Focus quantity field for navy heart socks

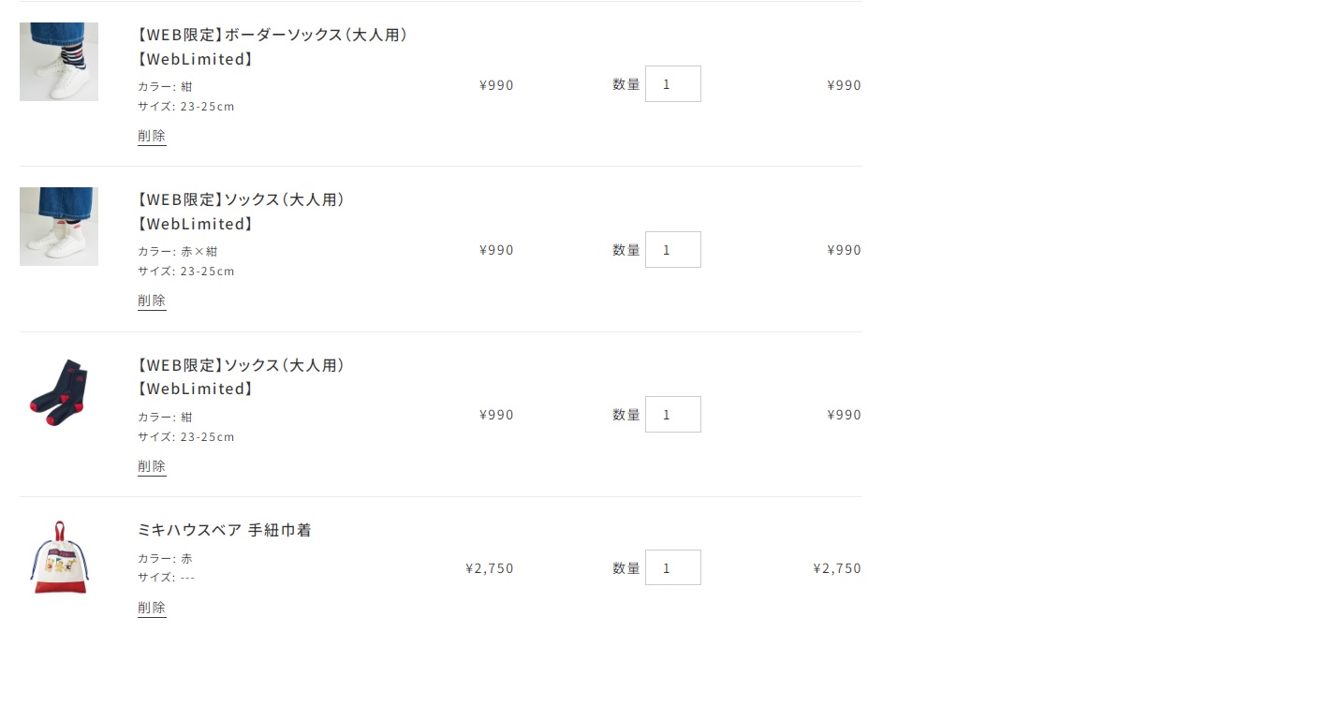pyautogui.click(x=673, y=414)
